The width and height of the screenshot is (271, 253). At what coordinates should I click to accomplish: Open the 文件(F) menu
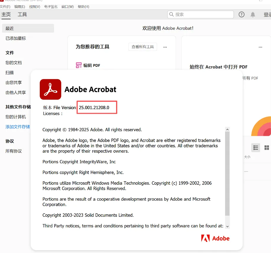coord(5,7)
